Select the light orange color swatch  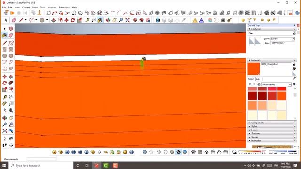tap(252, 106)
